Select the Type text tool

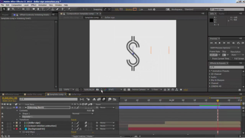click(43, 9)
